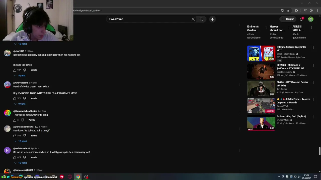321x180 pixels.
Task: Open the Delta Force live stream thumbnail
Action: (x=261, y=105)
